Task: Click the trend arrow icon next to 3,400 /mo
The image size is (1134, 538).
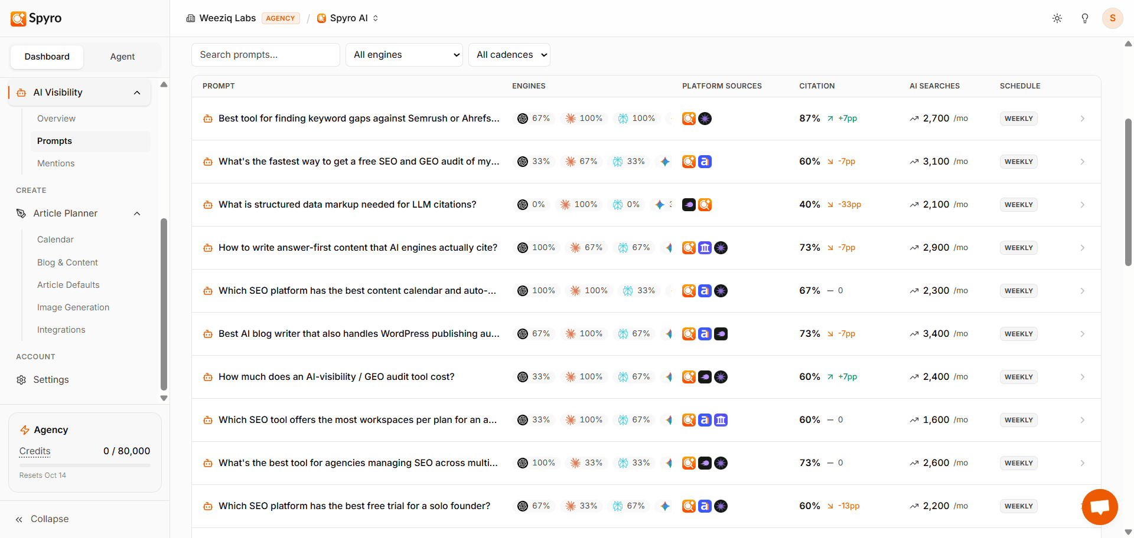Action: (914, 334)
